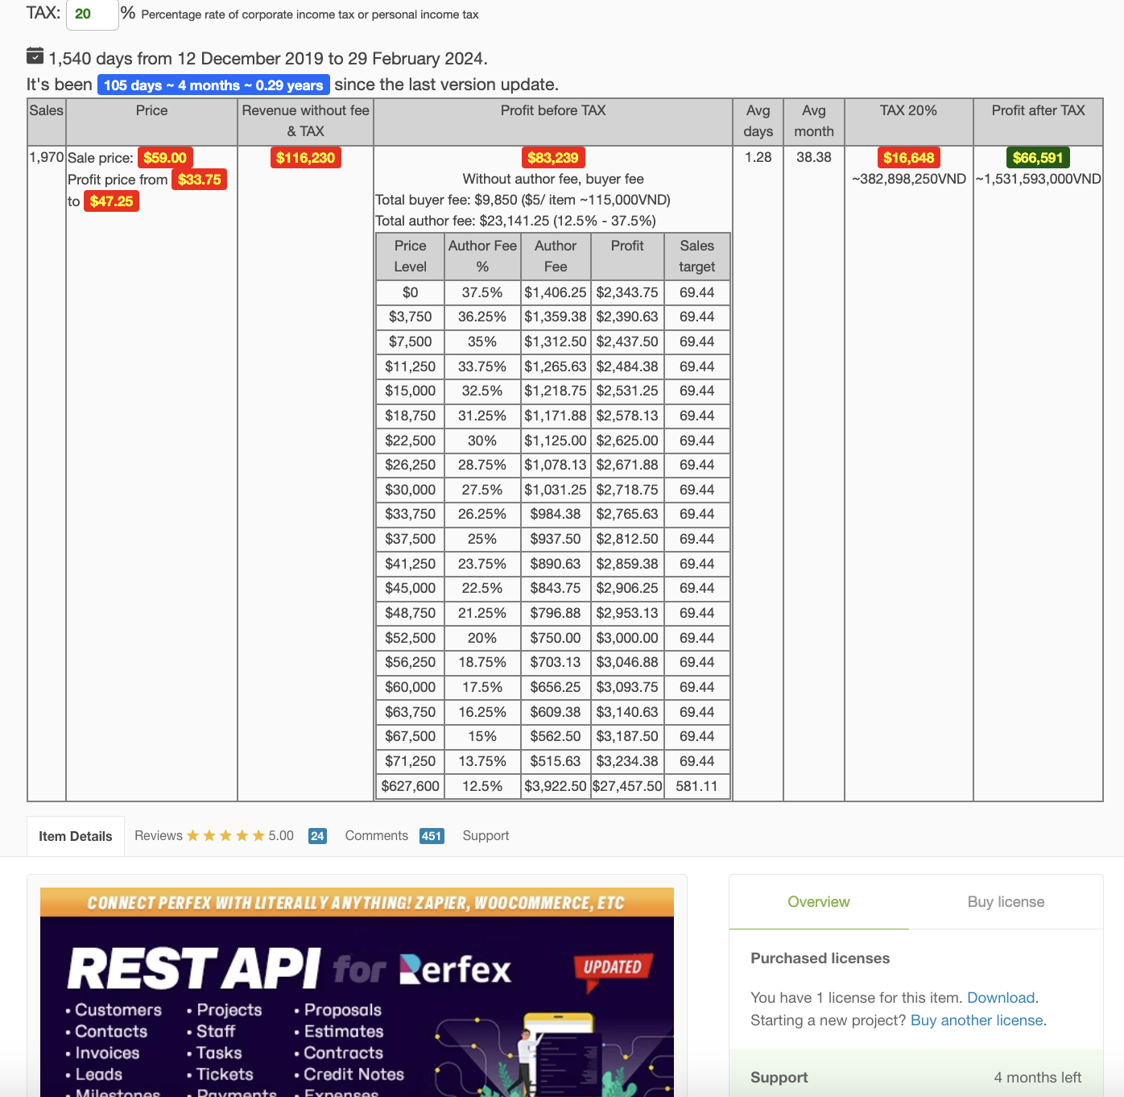1124x1097 pixels.
Task: Click the $3,000.00 profit cell
Action: pos(627,638)
